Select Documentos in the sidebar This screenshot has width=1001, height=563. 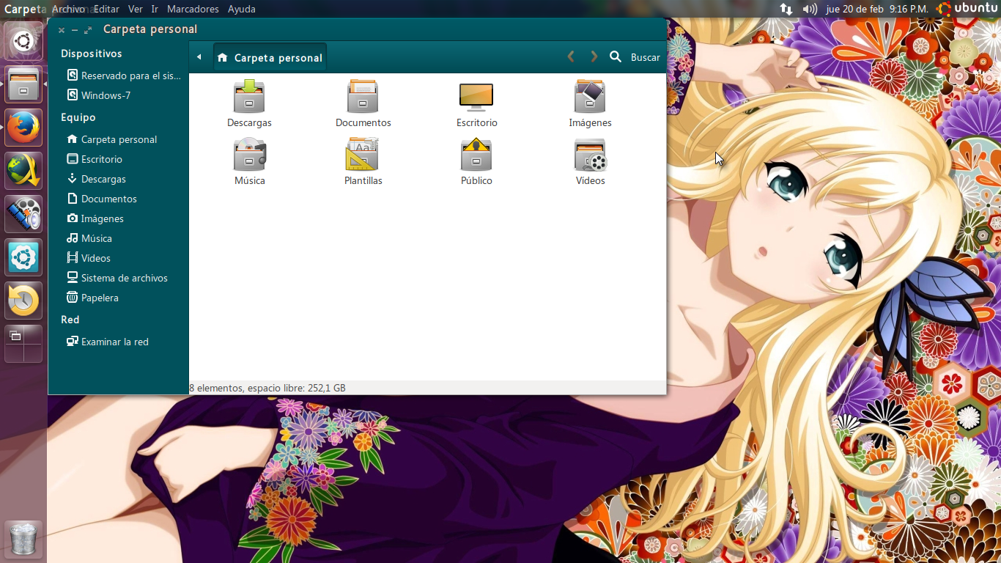point(102,199)
